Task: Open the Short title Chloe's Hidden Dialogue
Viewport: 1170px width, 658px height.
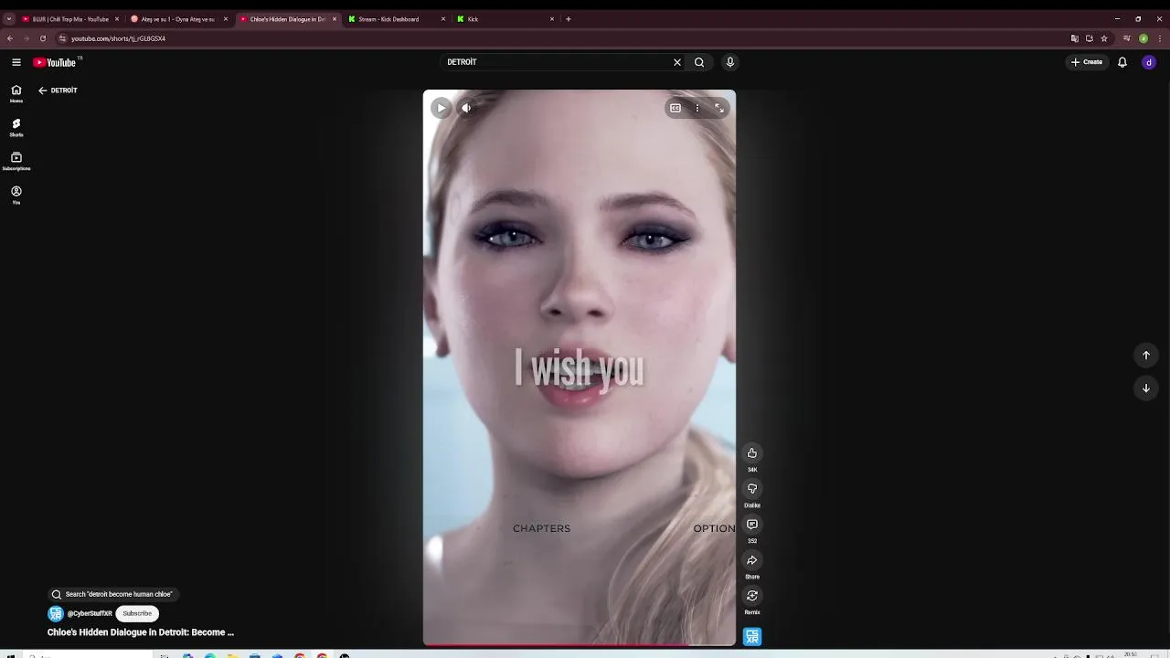Action: pyautogui.click(x=141, y=632)
